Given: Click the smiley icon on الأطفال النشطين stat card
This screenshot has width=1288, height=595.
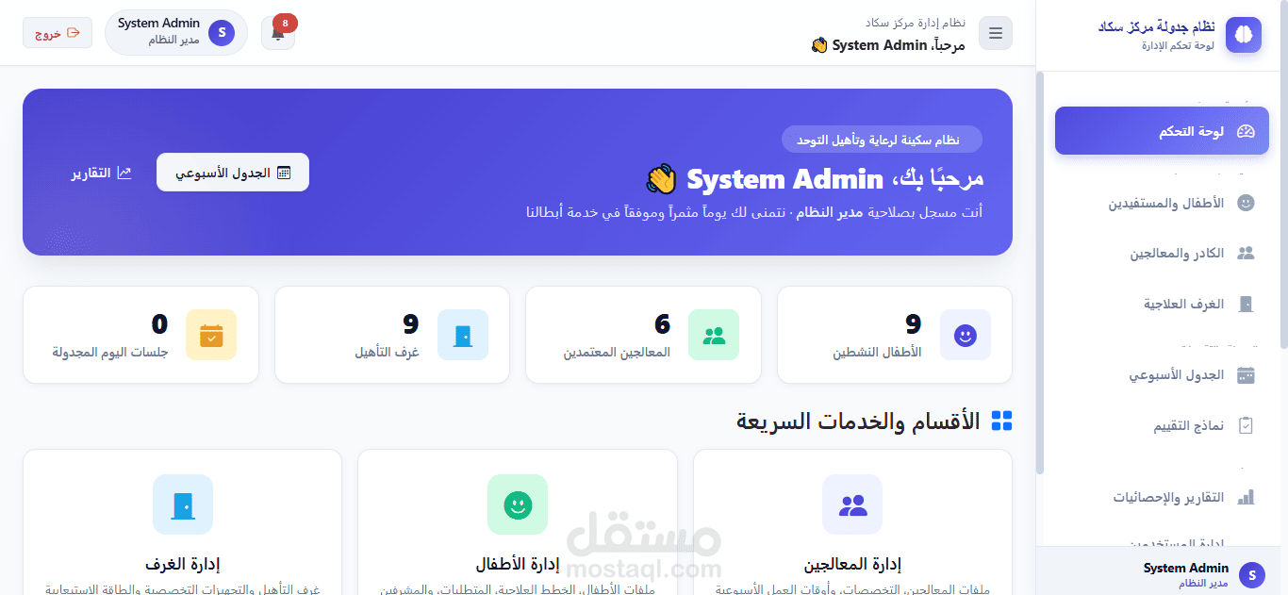Looking at the screenshot, I should pos(966,335).
